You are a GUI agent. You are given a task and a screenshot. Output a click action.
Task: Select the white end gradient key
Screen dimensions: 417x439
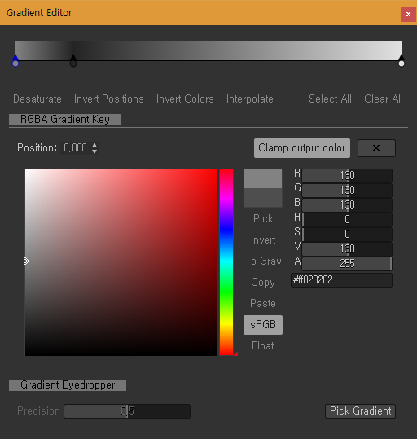pyautogui.click(x=402, y=61)
